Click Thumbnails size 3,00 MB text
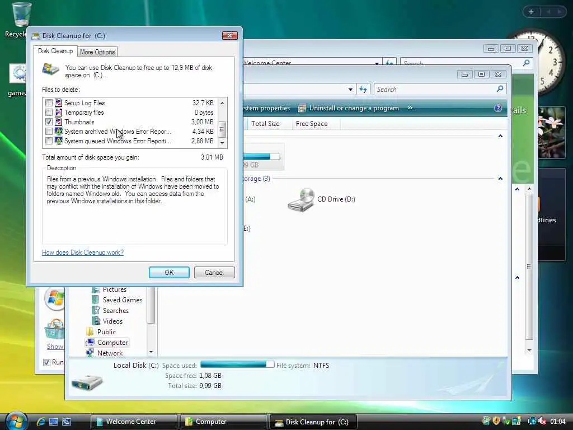The width and height of the screenshot is (573, 430). point(203,121)
